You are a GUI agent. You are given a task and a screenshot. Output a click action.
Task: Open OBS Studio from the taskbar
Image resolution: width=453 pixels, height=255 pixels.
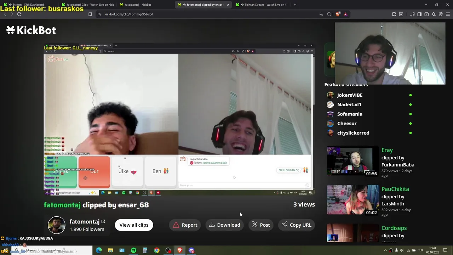[x=168, y=250]
